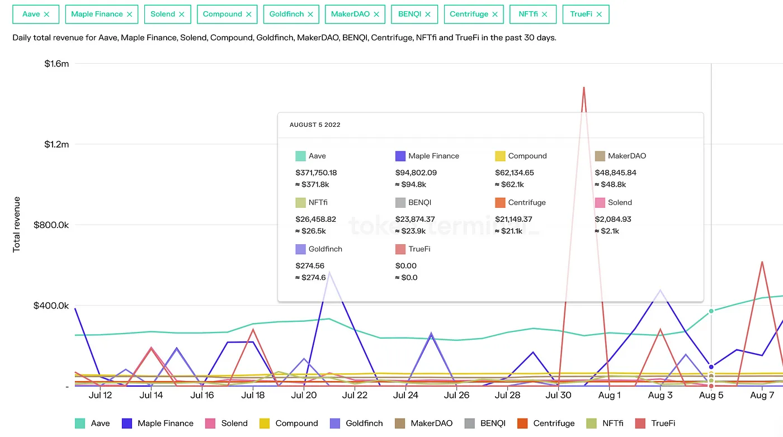The width and height of the screenshot is (783, 437).
Task: Select the Aave value "$371,750.18" in tooltip
Action: (x=316, y=173)
